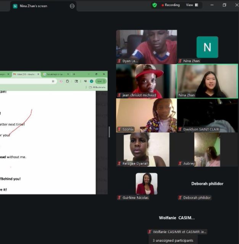Click muted mic icon beside Dyan Le
This screenshot has height=244, width=239.
pos(119,61)
